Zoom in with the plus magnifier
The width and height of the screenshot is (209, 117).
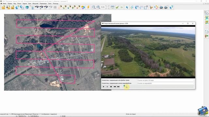pyautogui.click(x=98, y=7)
